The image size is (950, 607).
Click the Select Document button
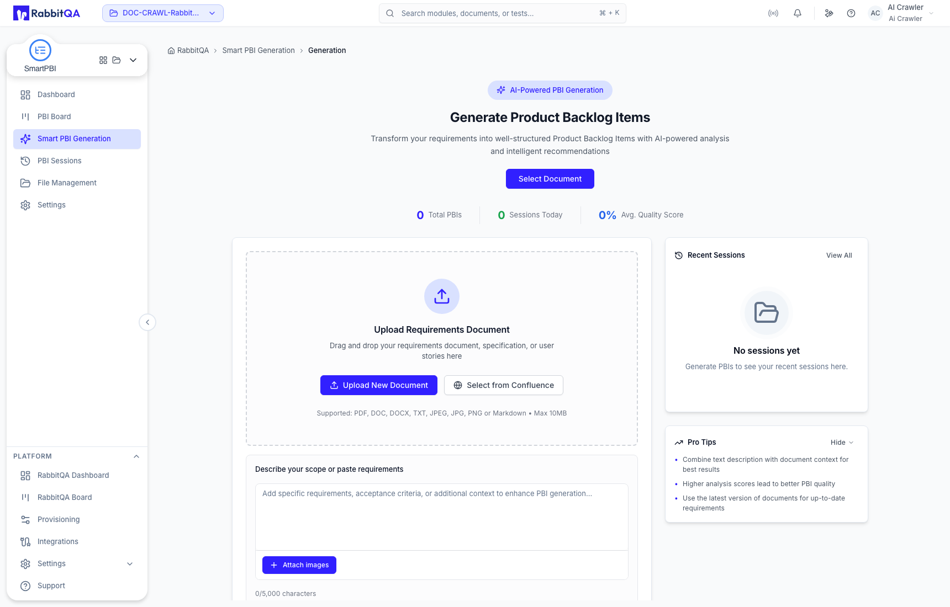pos(550,179)
